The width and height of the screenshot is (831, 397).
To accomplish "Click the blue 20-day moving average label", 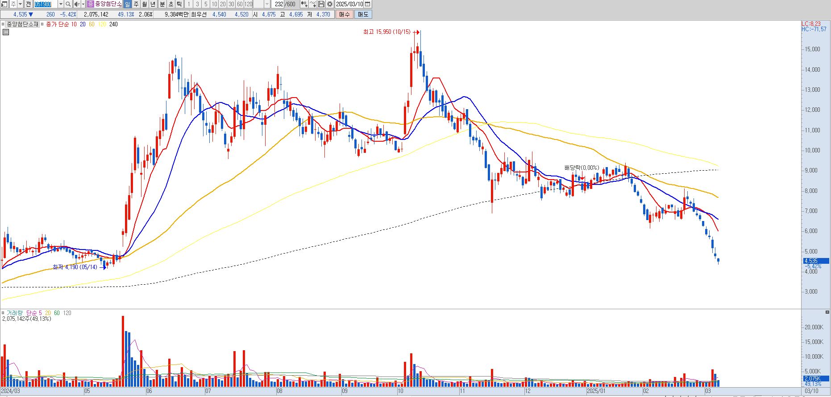I will (x=83, y=24).
